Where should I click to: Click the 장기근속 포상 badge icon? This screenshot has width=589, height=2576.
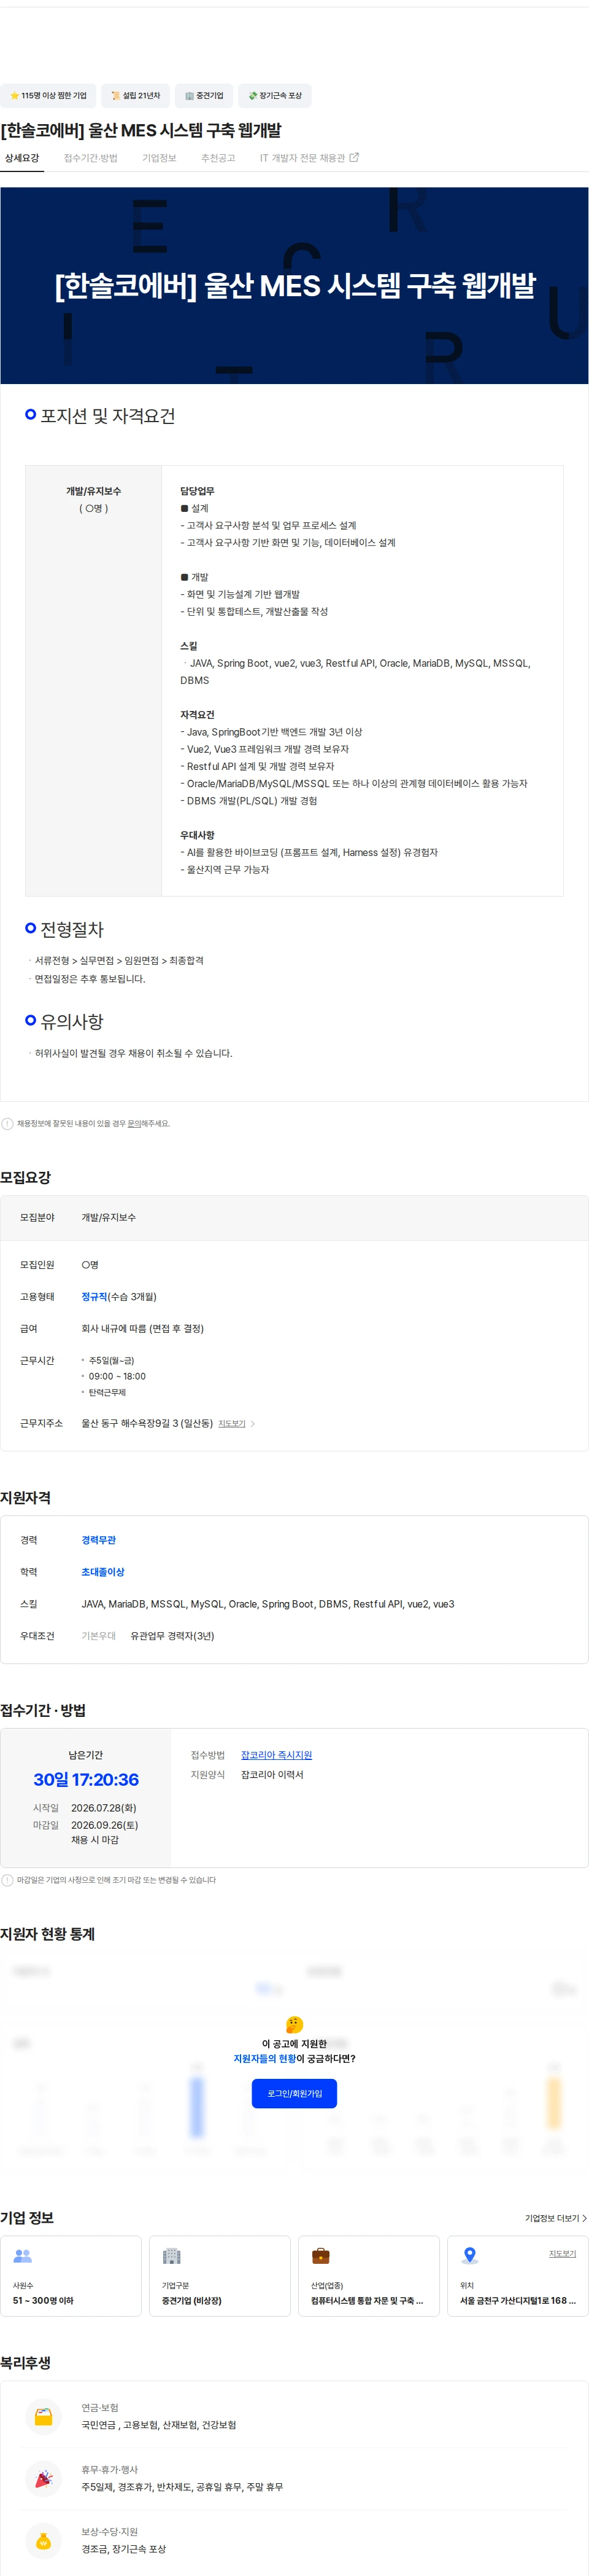(253, 96)
